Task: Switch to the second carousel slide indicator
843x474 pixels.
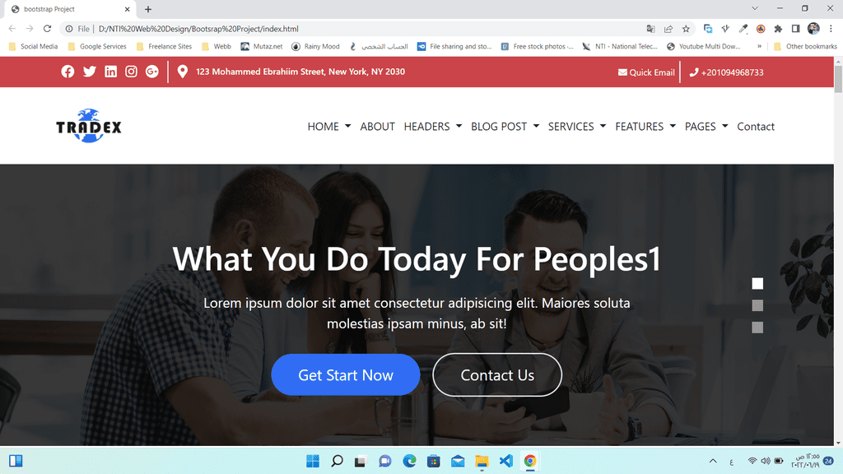Action: point(757,305)
